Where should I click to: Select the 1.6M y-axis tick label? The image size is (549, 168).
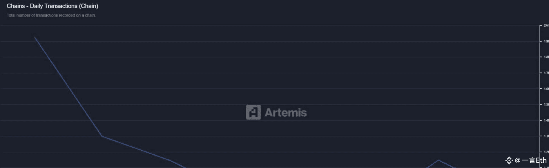tap(546, 89)
